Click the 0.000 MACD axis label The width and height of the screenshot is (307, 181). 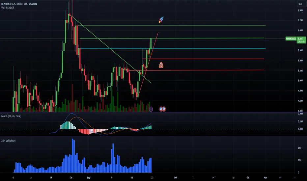(300, 129)
